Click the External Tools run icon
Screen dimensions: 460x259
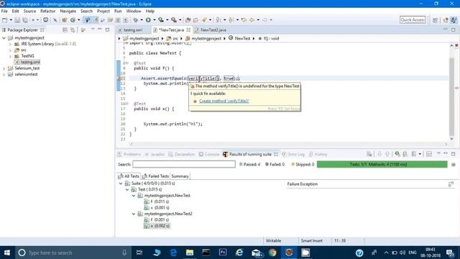click(x=174, y=20)
